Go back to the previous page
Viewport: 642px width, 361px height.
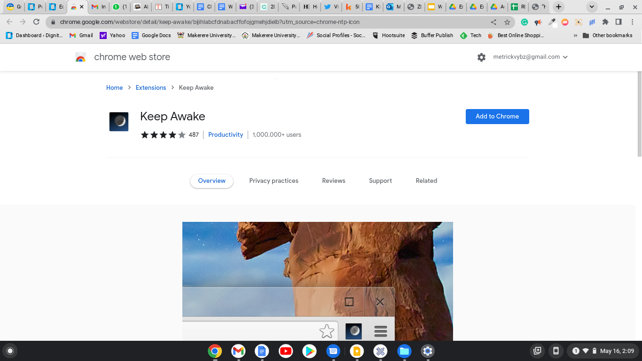pyautogui.click(x=9, y=22)
